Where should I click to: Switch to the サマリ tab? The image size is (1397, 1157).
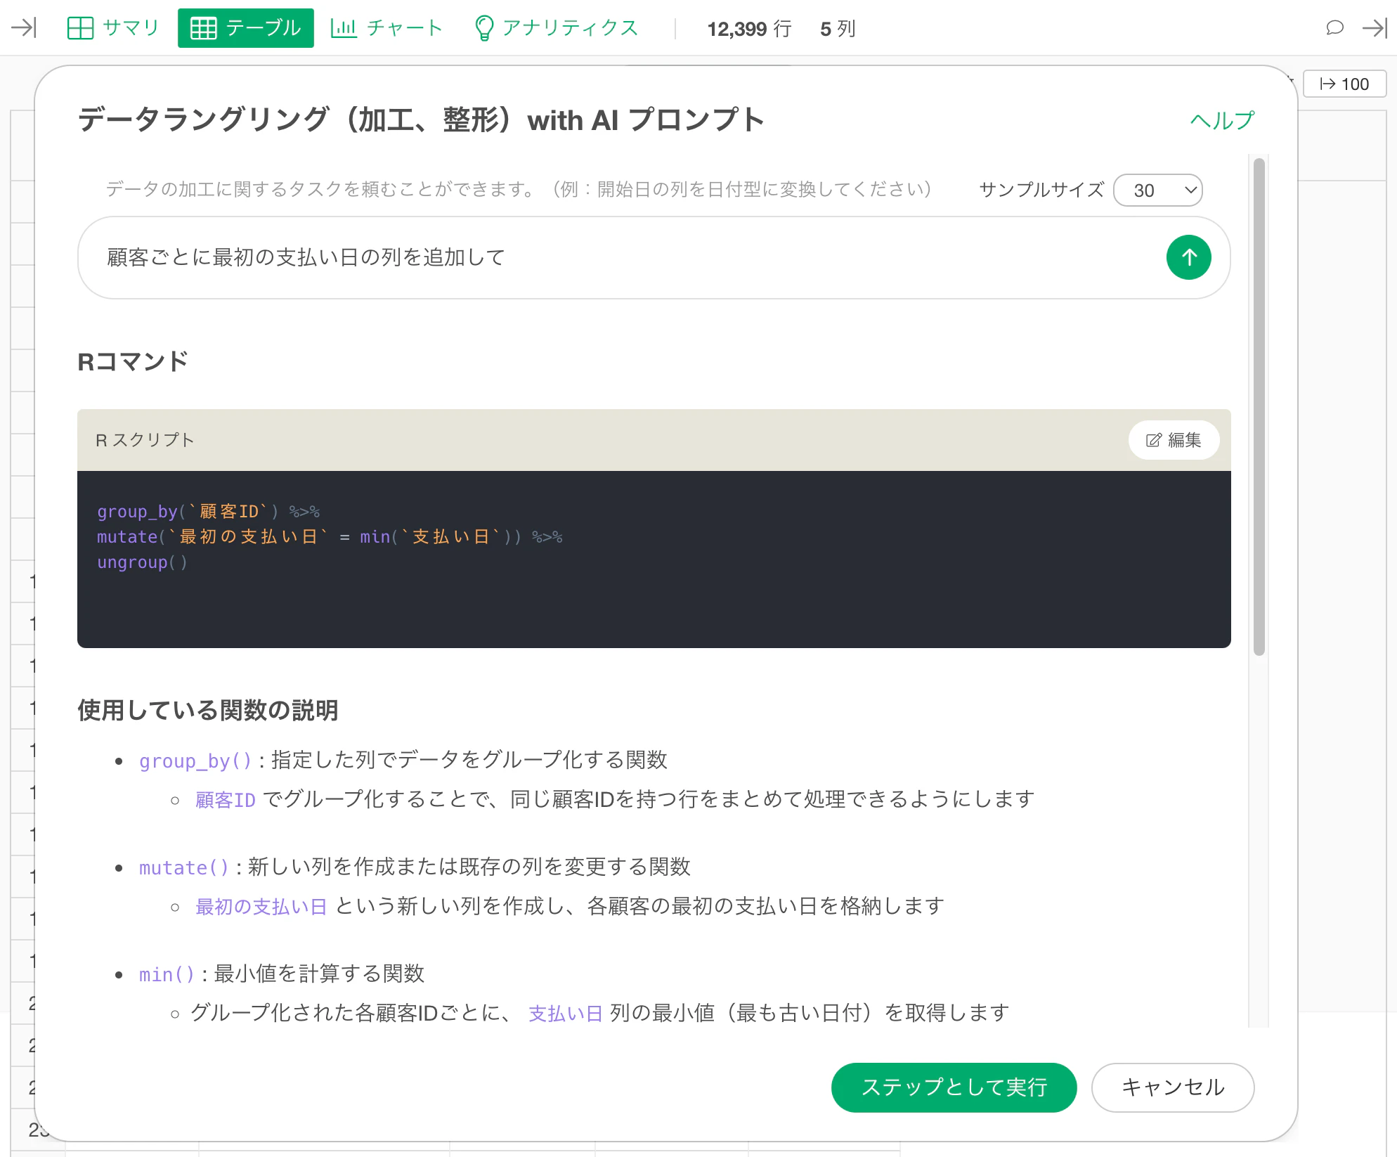click(x=114, y=28)
